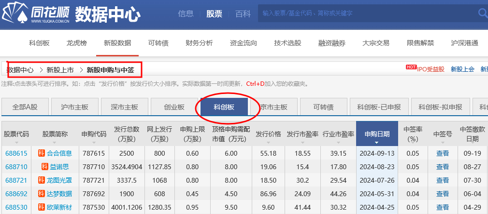Screen dimensions: 488x214
Task: Go to 可转债 in navigation bar
Action: (158, 43)
